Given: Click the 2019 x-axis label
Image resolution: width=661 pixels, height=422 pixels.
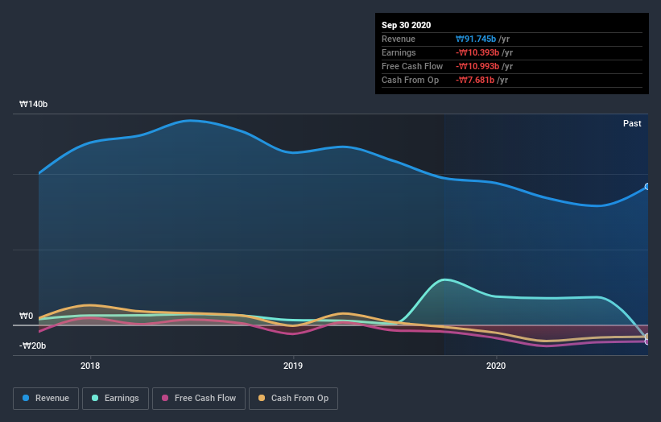Looking at the screenshot, I should [x=293, y=366].
